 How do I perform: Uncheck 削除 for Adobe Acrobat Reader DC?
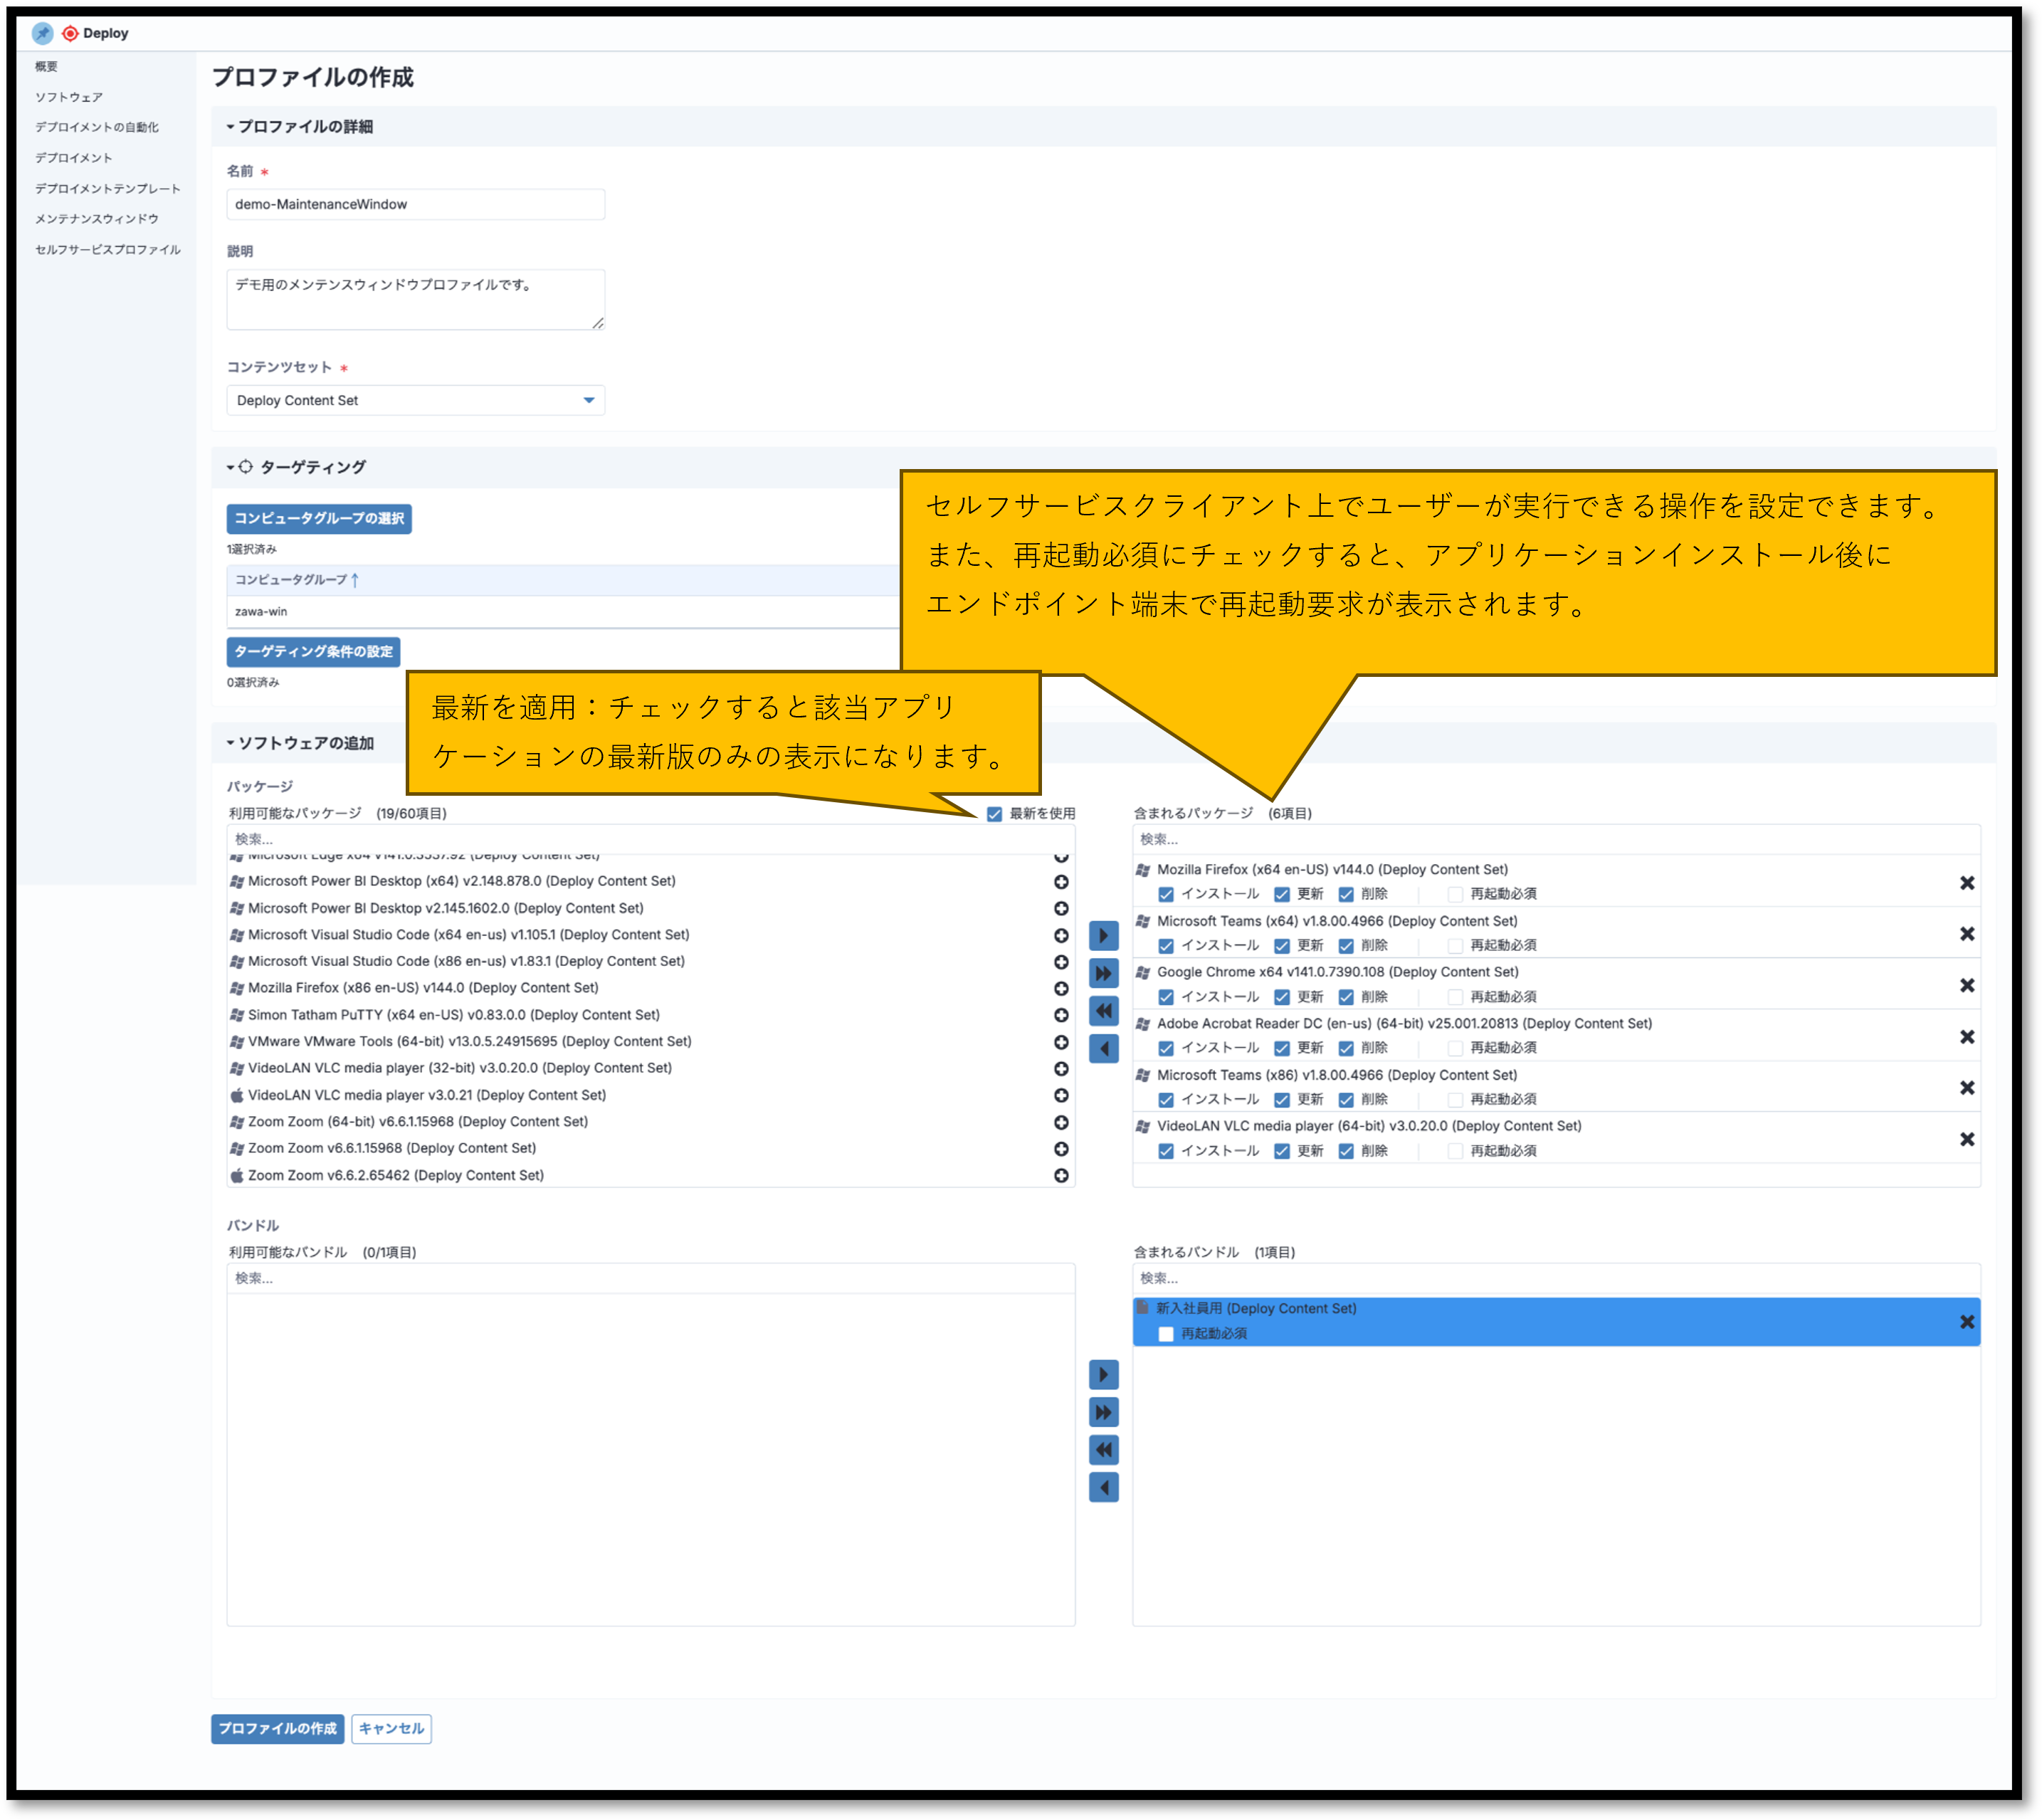pyautogui.click(x=1346, y=1048)
